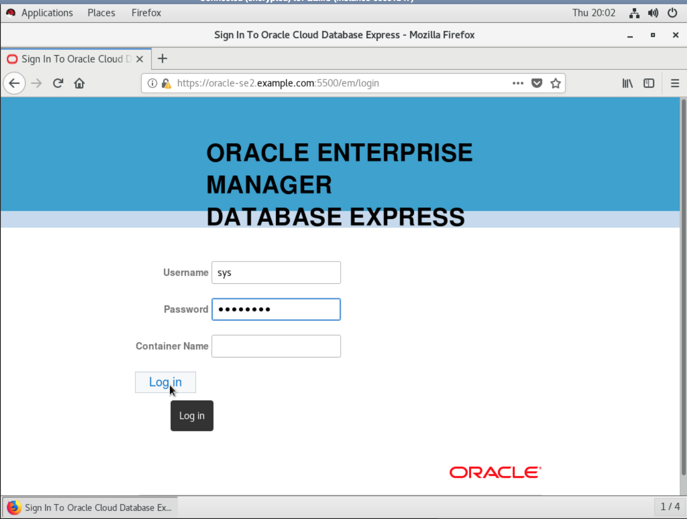Click the forward navigation arrow

36,83
